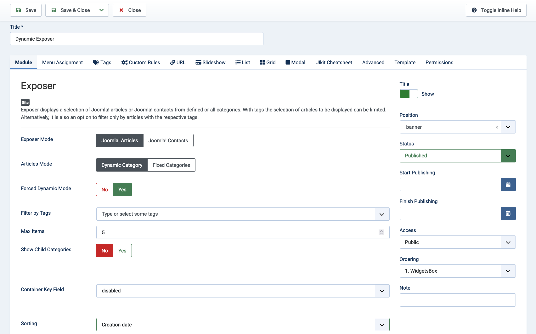The image size is (536, 334).
Task: Set Forced Dynamic Mode to No
Action: point(104,190)
